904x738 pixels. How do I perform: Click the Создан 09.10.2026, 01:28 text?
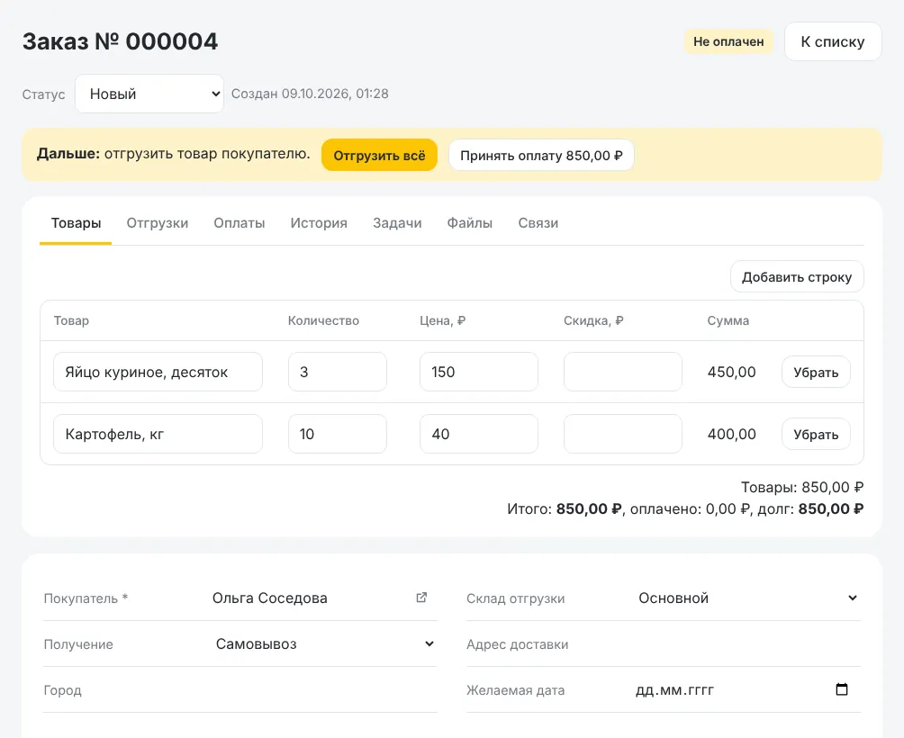[310, 94]
